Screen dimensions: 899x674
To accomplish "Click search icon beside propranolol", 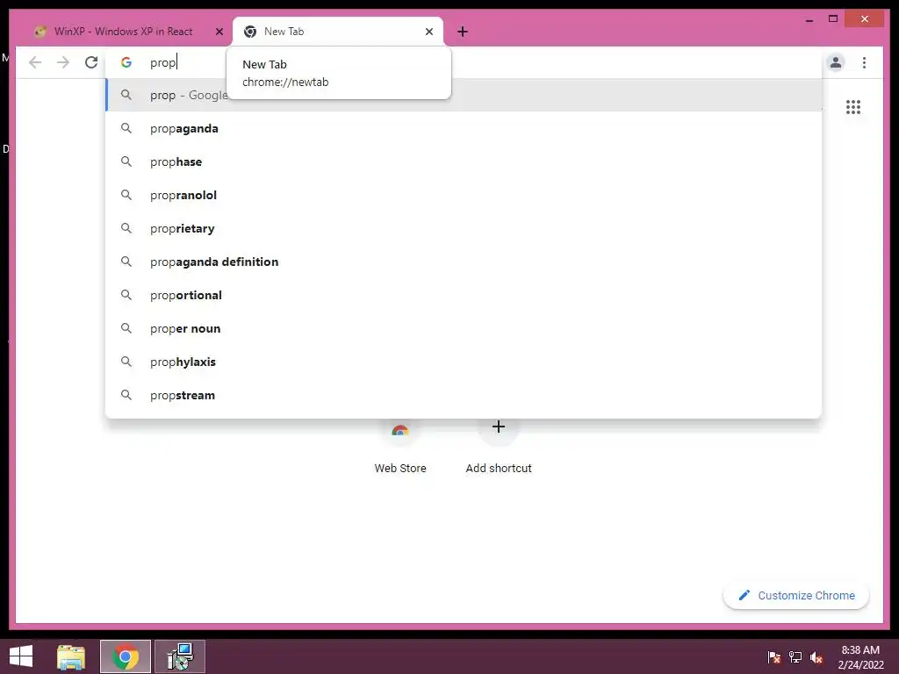I will [x=126, y=195].
